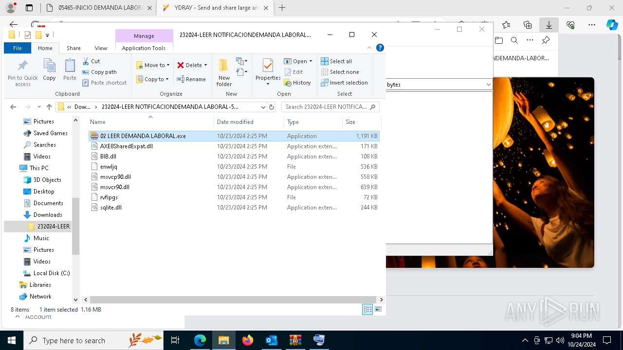Open bytes dropdown in background window
Viewport: 623px width, 350px height.
tap(488, 85)
